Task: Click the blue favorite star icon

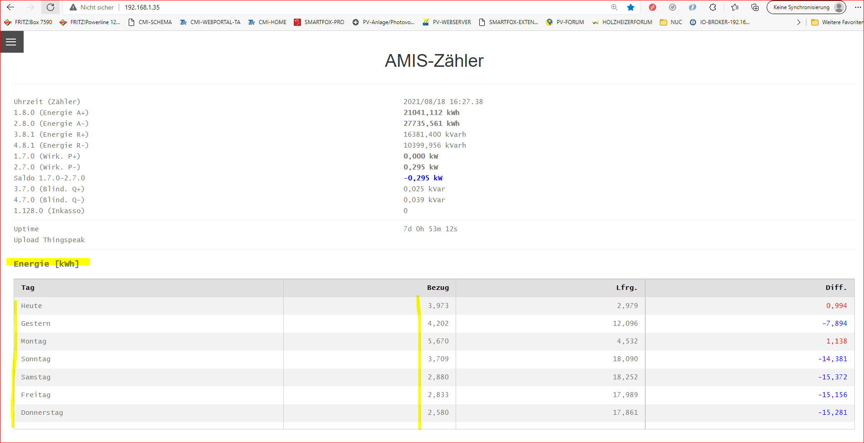Action: 631,7
